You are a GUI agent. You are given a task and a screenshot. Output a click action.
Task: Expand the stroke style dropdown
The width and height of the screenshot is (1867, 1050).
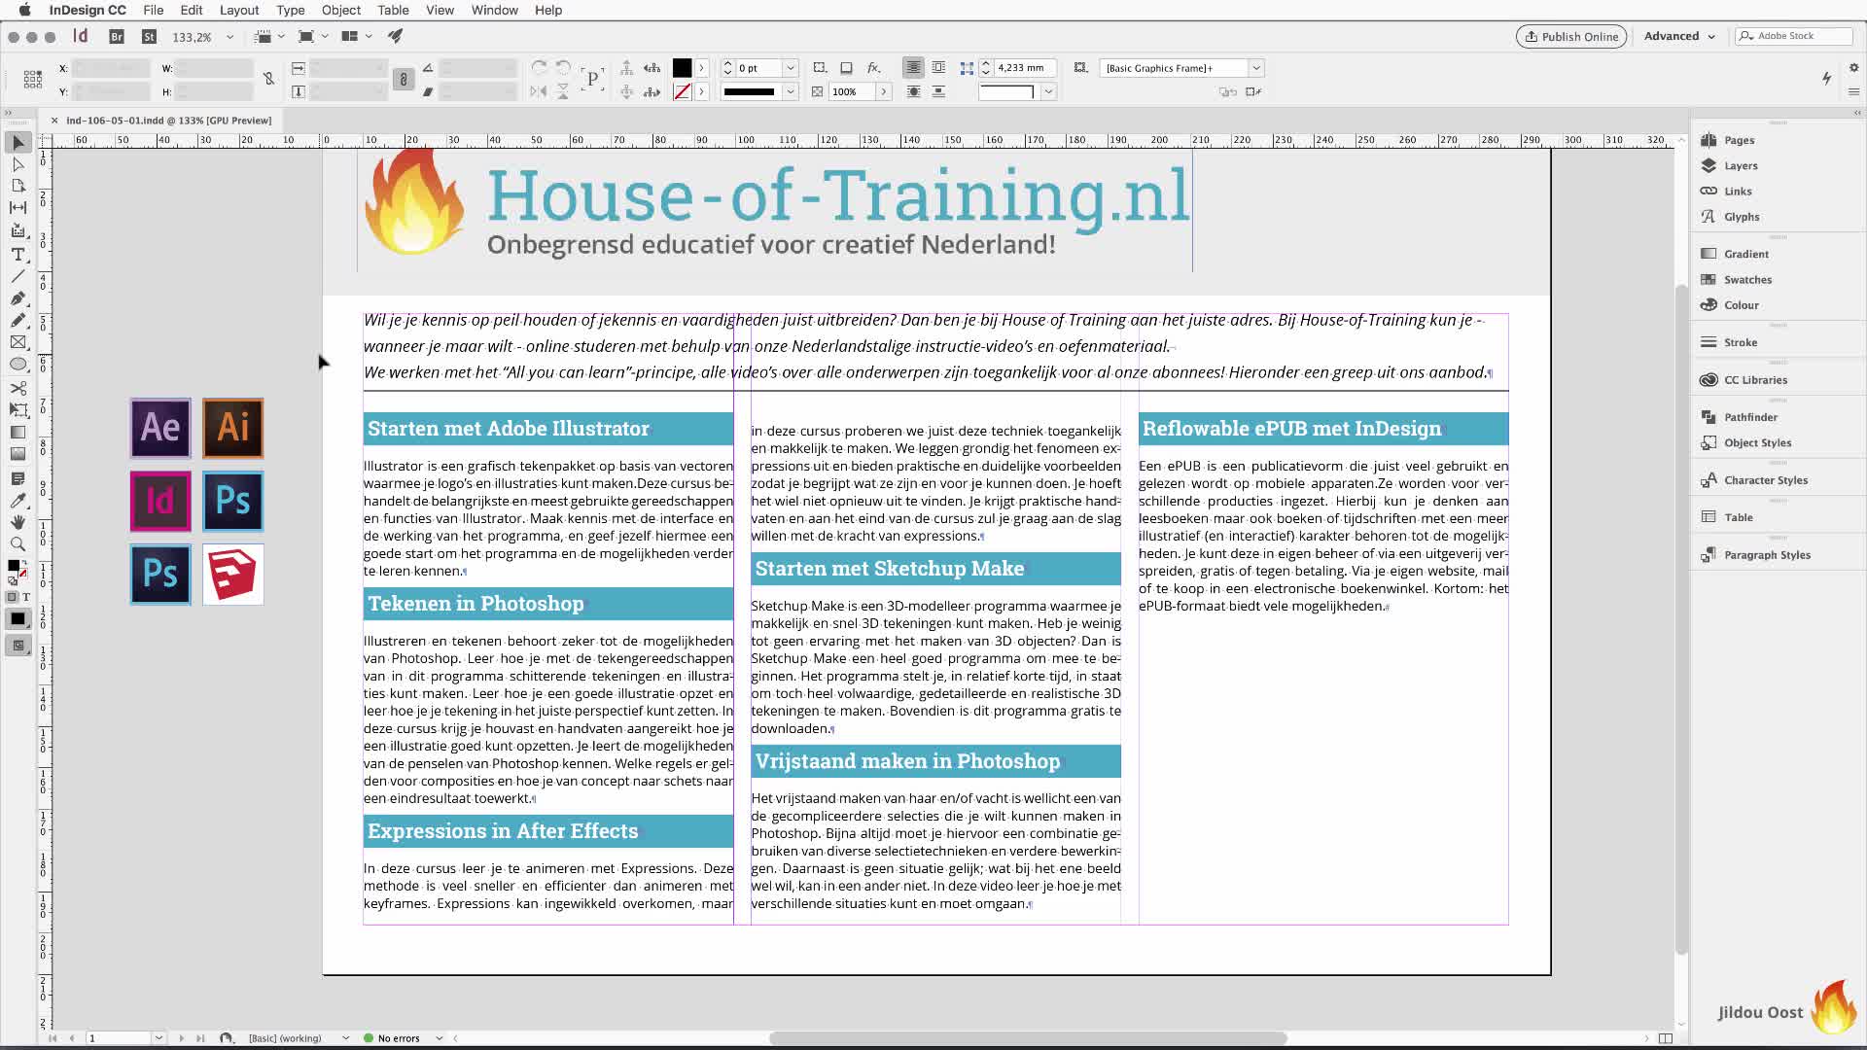pyautogui.click(x=791, y=91)
